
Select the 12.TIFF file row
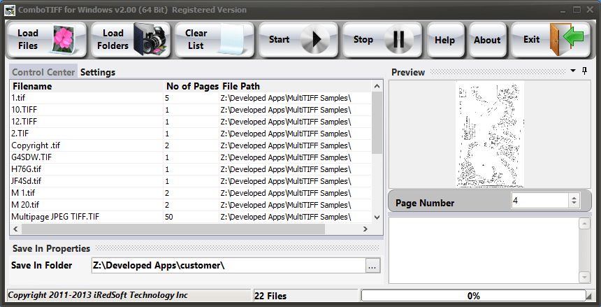(191, 122)
